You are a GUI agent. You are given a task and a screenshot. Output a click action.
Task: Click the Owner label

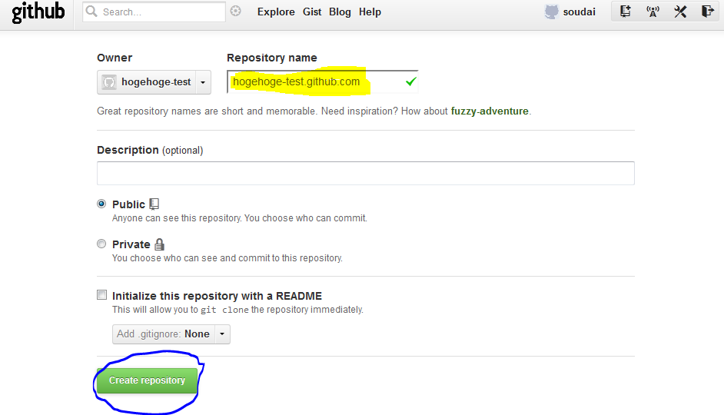click(x=115, y=58)
